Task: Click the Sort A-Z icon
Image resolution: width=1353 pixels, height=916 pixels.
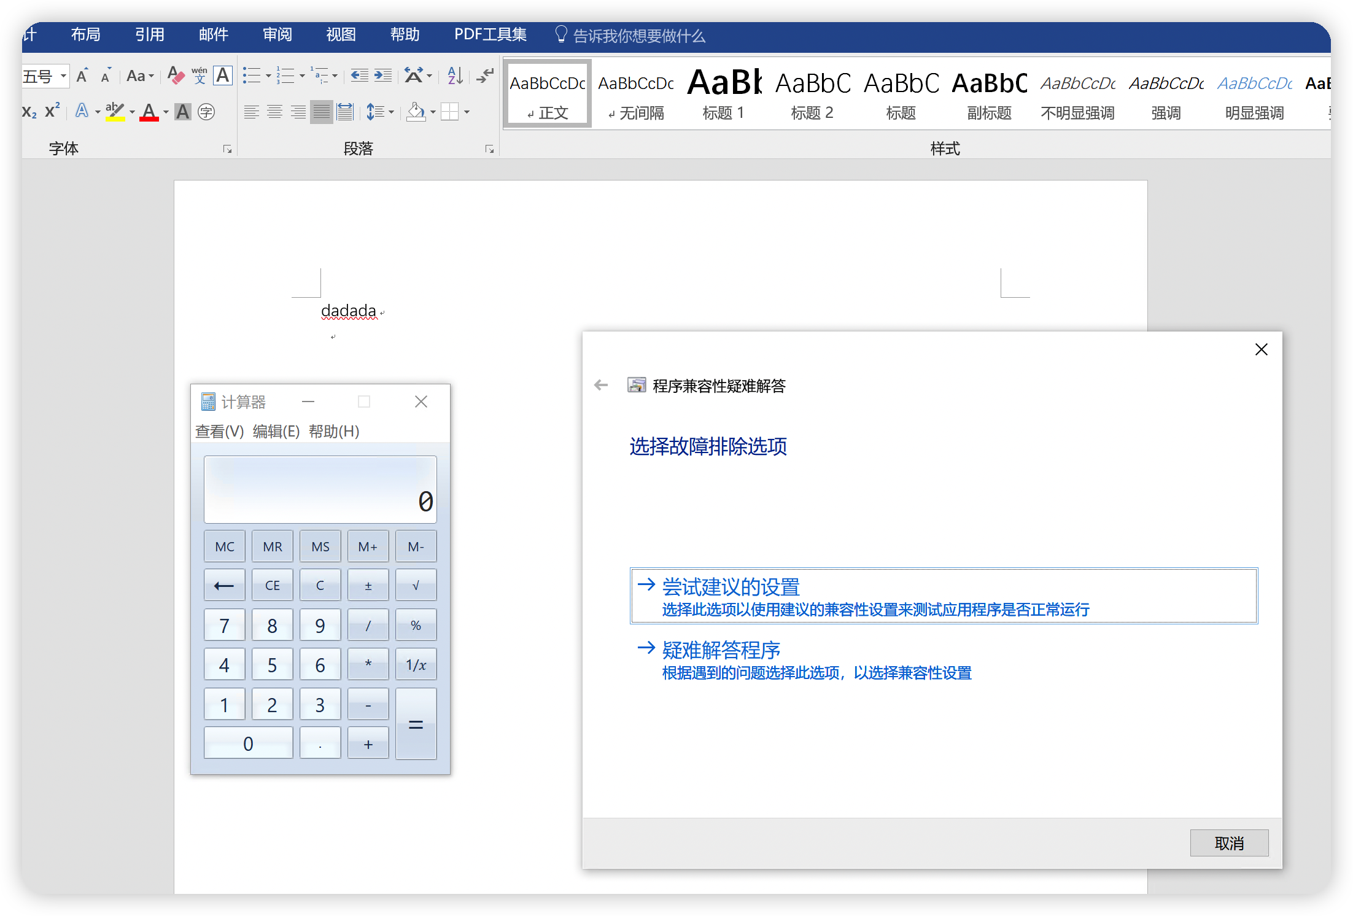Action: pos(455,76)
